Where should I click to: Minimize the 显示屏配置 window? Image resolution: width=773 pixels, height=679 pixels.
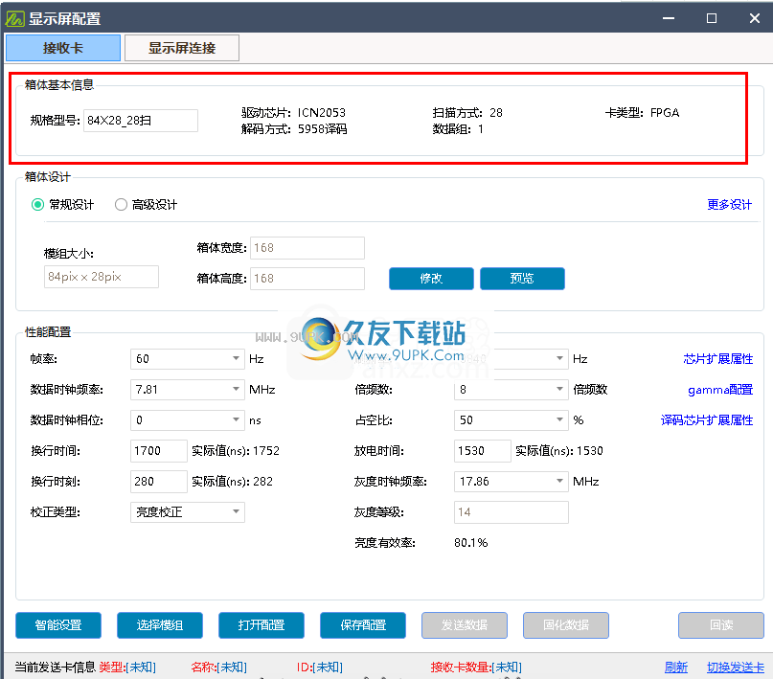[669, 18]
